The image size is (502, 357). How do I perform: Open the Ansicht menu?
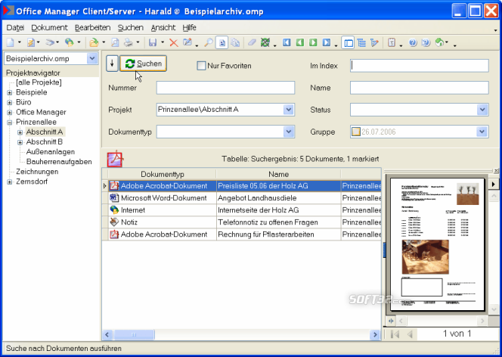163,28
